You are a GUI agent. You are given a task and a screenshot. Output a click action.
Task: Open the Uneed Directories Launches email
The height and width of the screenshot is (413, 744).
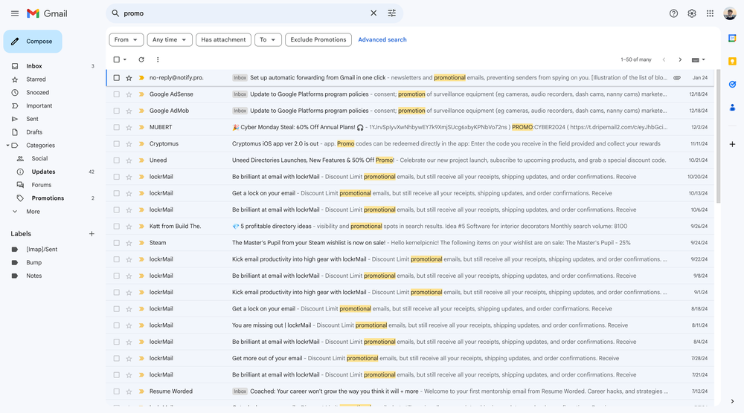coord(410,160)
